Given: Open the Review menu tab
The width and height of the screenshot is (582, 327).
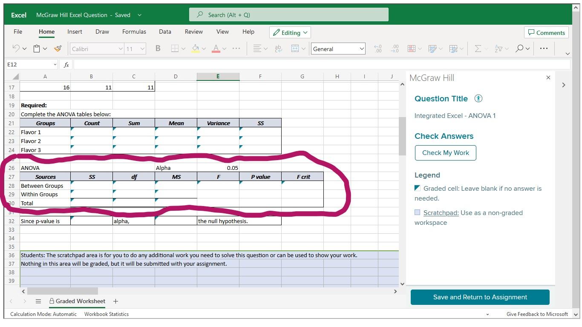Looking at the screenshot, I should coord(193,31).
